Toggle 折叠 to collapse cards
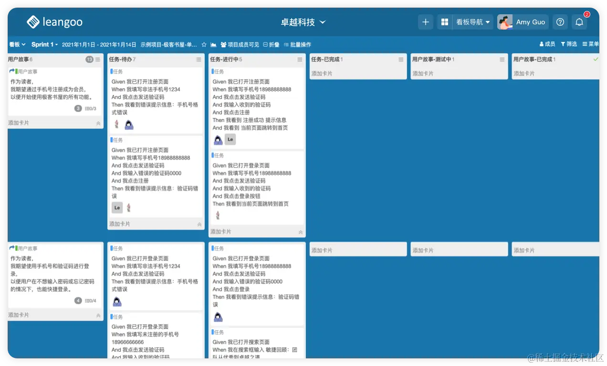The image size is (607, 366). click(x=271, y=44)
